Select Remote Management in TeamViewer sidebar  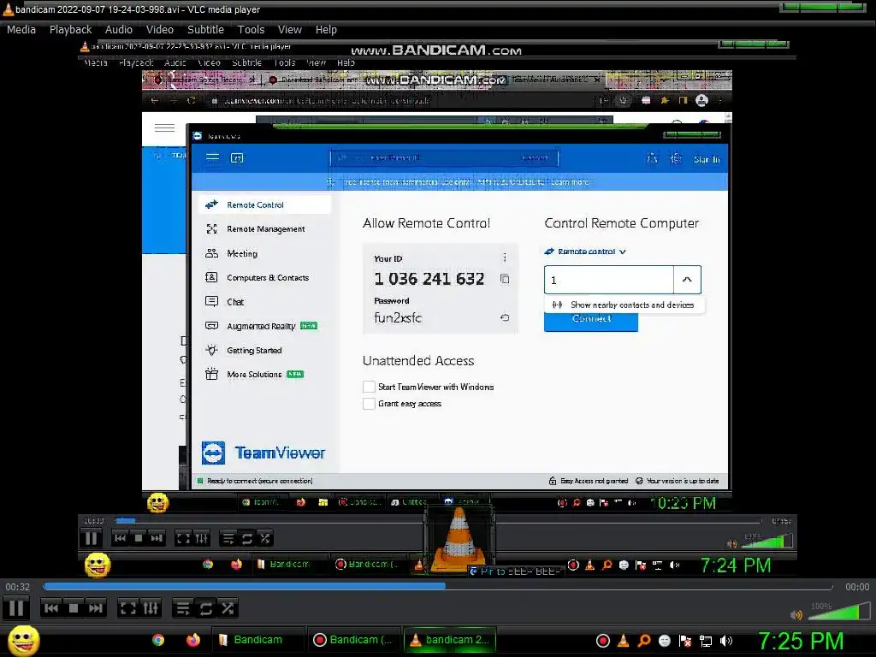pyautogui.click(x=265, y=229)
